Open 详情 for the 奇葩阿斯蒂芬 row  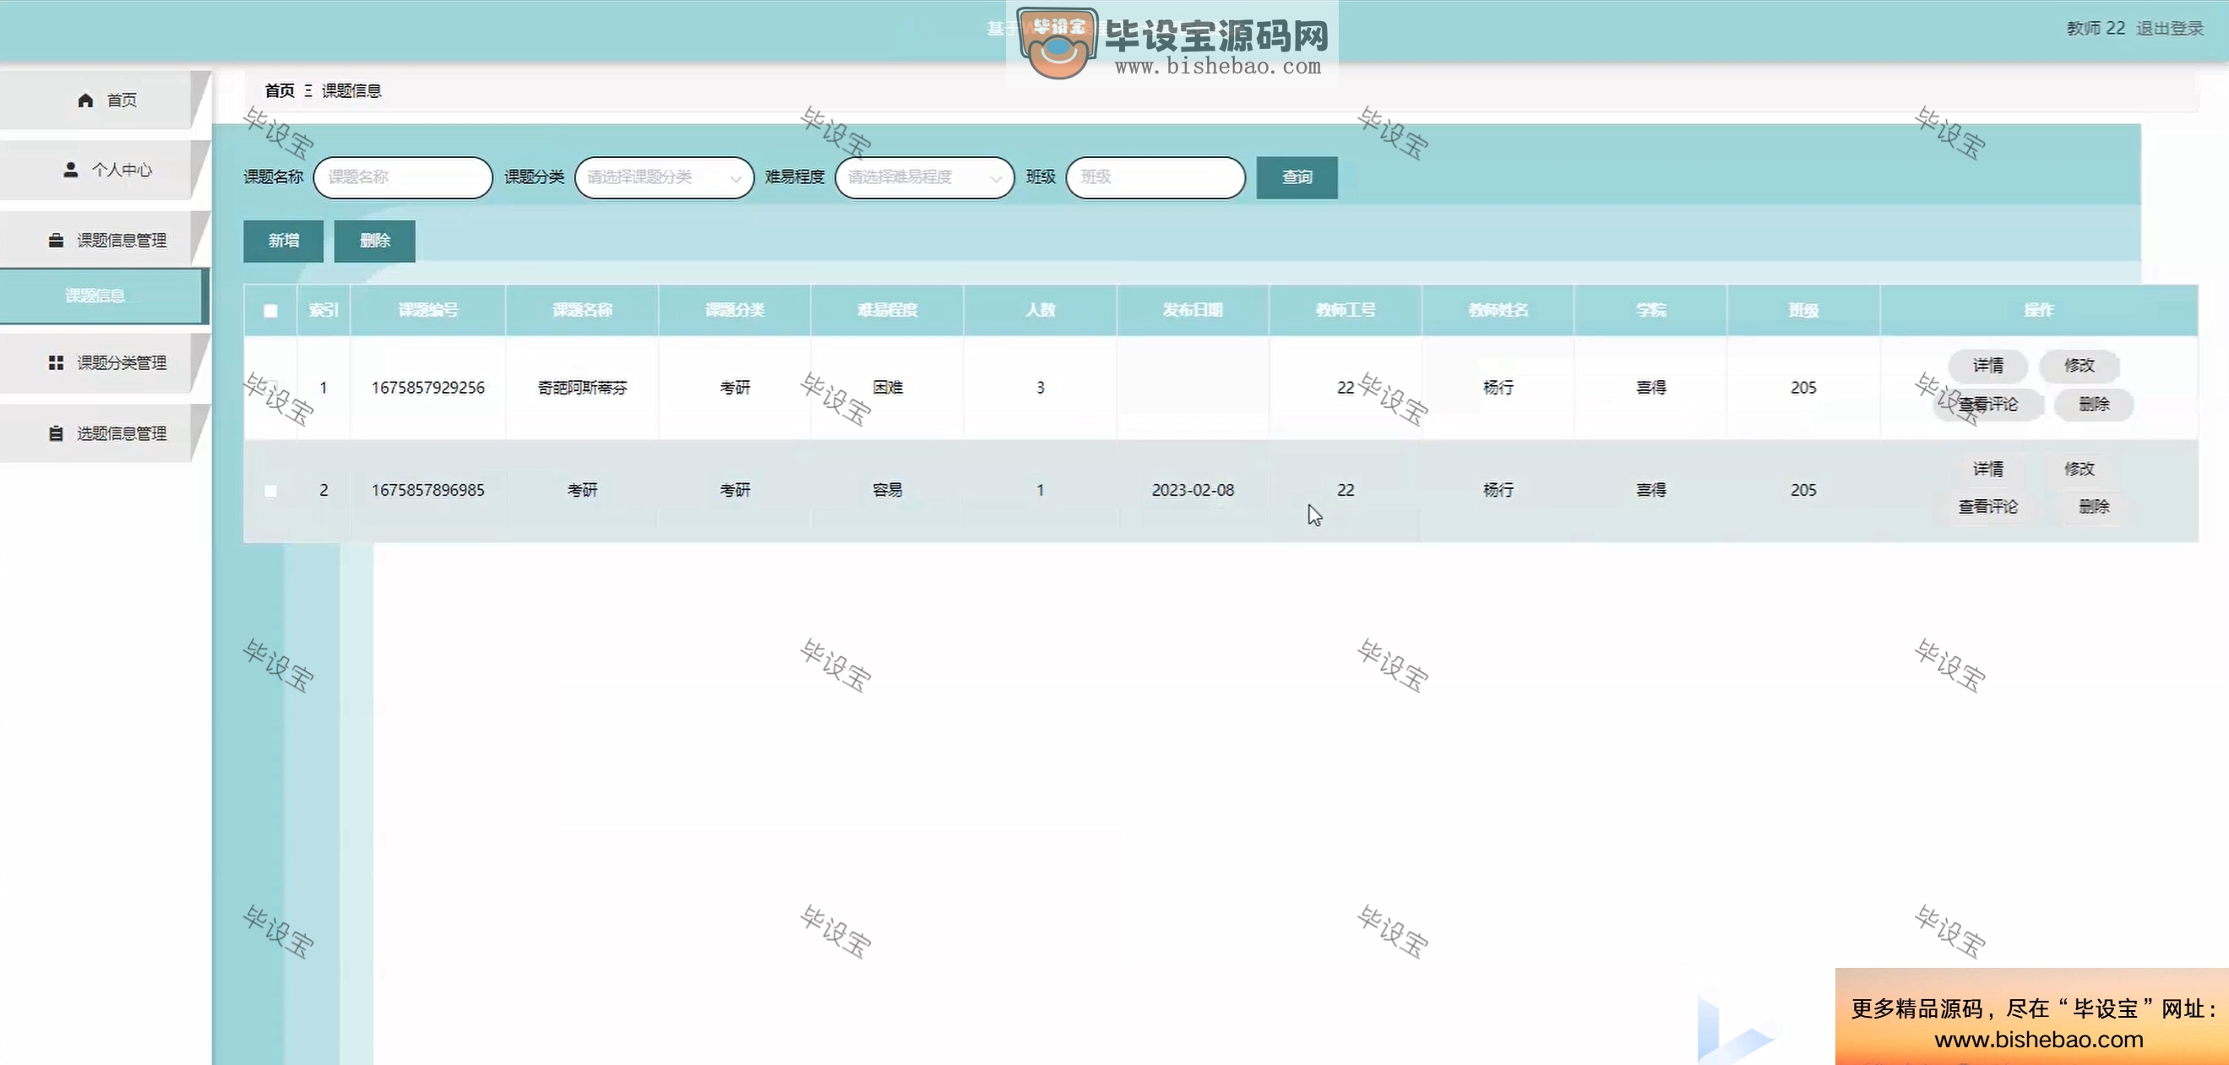pos(1987,365)
